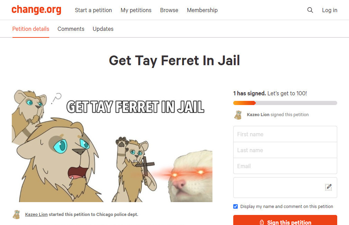The height and width of the screenshot is (225, 349).
Task: Switch to the Comments tab
Action: (x=71, y=29)
